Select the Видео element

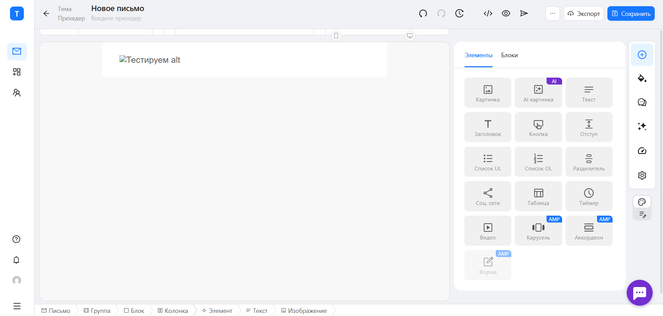tap(488, 230)
